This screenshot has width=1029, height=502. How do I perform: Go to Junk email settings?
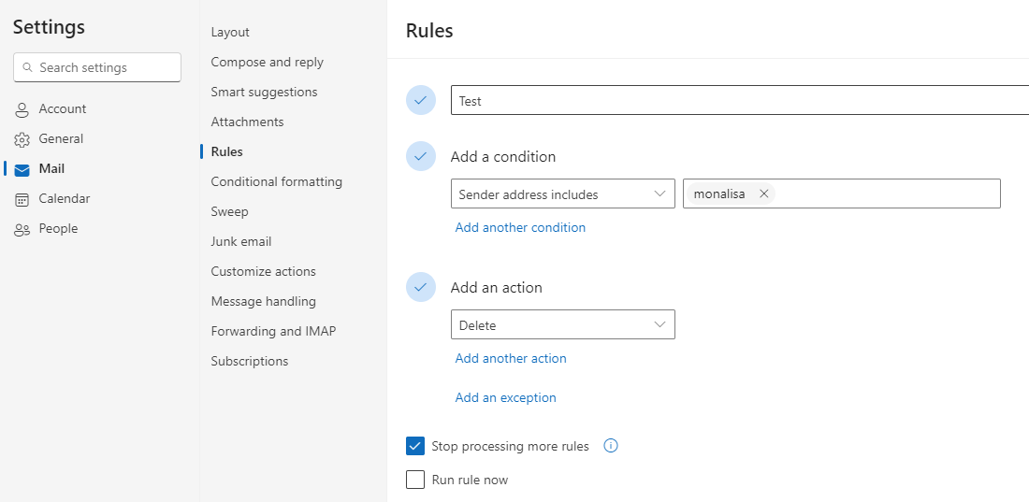pyautogui.click(x=240, y=241)
